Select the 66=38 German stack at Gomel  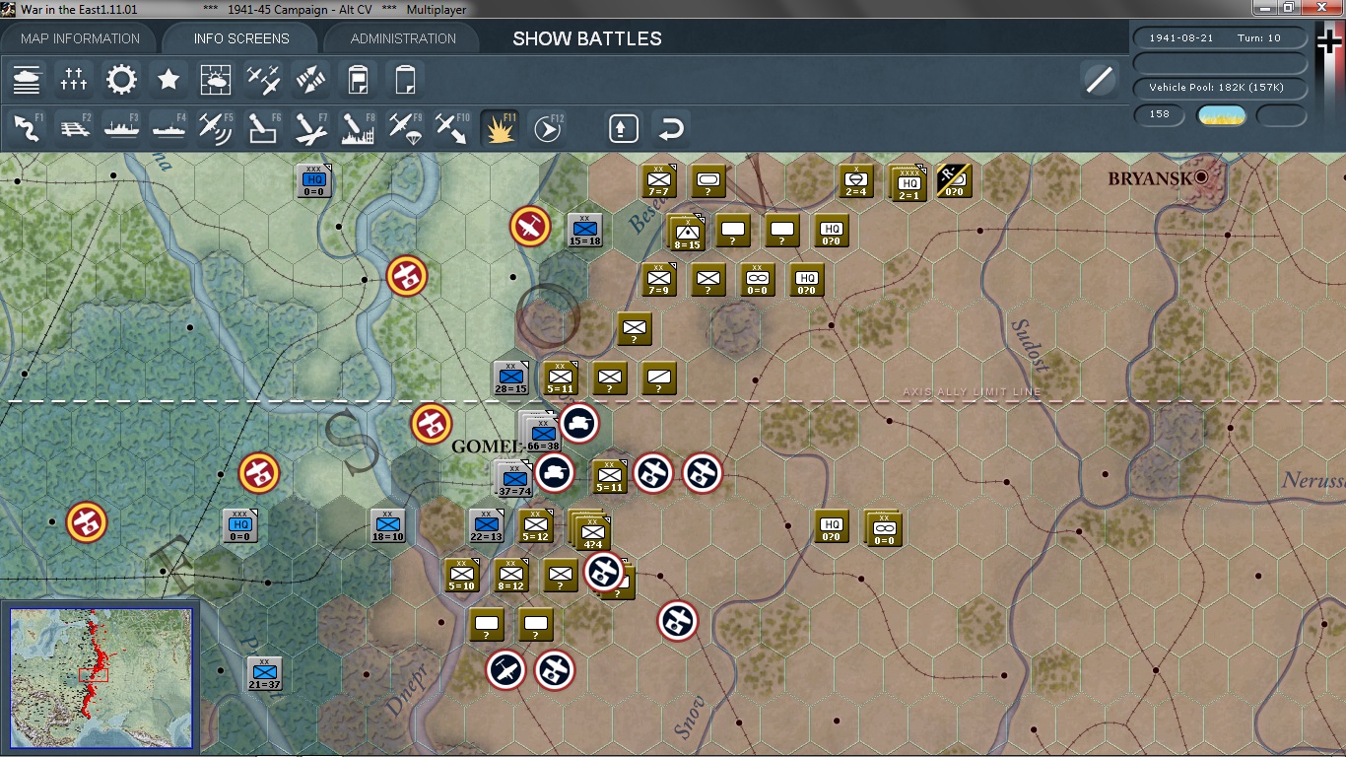pyautogui.click(x=541, y=433)
